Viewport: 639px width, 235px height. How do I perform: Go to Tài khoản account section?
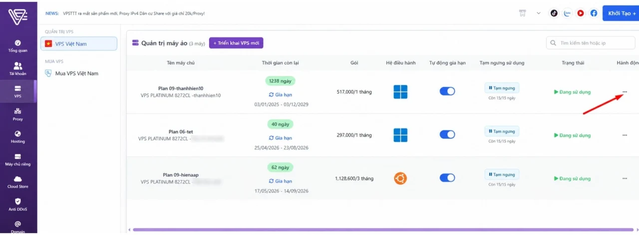coord(18,69)
